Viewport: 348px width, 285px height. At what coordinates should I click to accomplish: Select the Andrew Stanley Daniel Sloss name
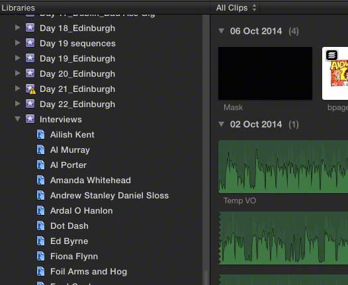109,196
